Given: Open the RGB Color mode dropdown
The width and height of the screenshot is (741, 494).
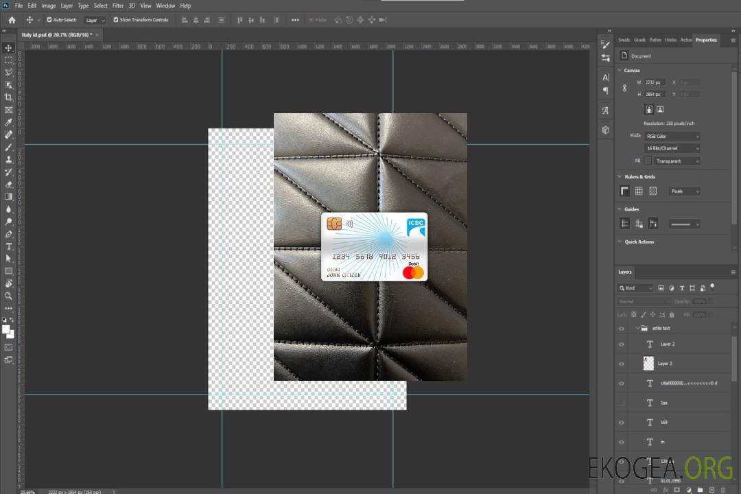Looking at the screenshot, I should [672, 136].
